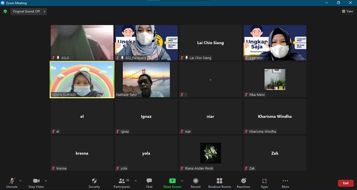Expand Share Screen options arrow
Viewport: 357px width, 190px height.
(x=182, y=181)
